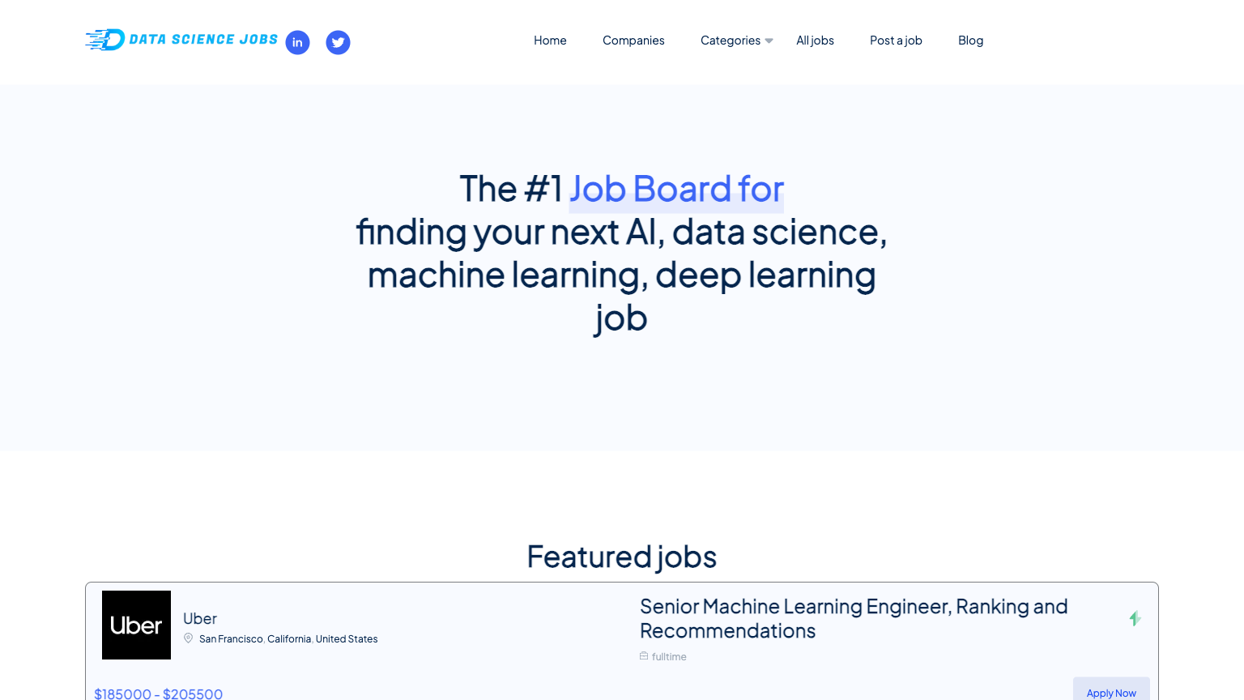Click the Data Science Jobs logo
The width and height of the screenshot is (1244, 700).
point(181,40)
